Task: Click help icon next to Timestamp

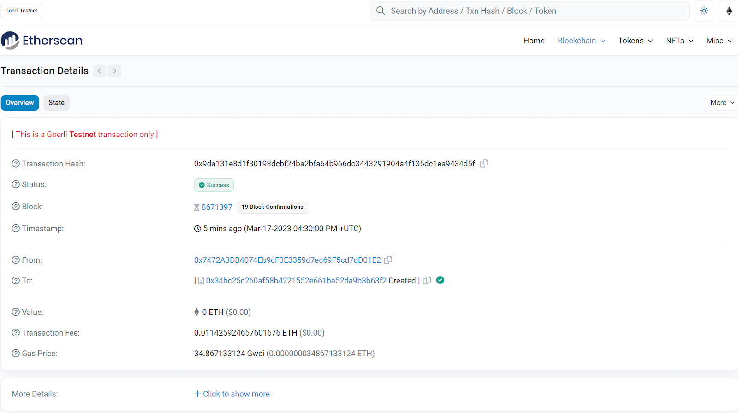Action: click(x=16, y=229)
